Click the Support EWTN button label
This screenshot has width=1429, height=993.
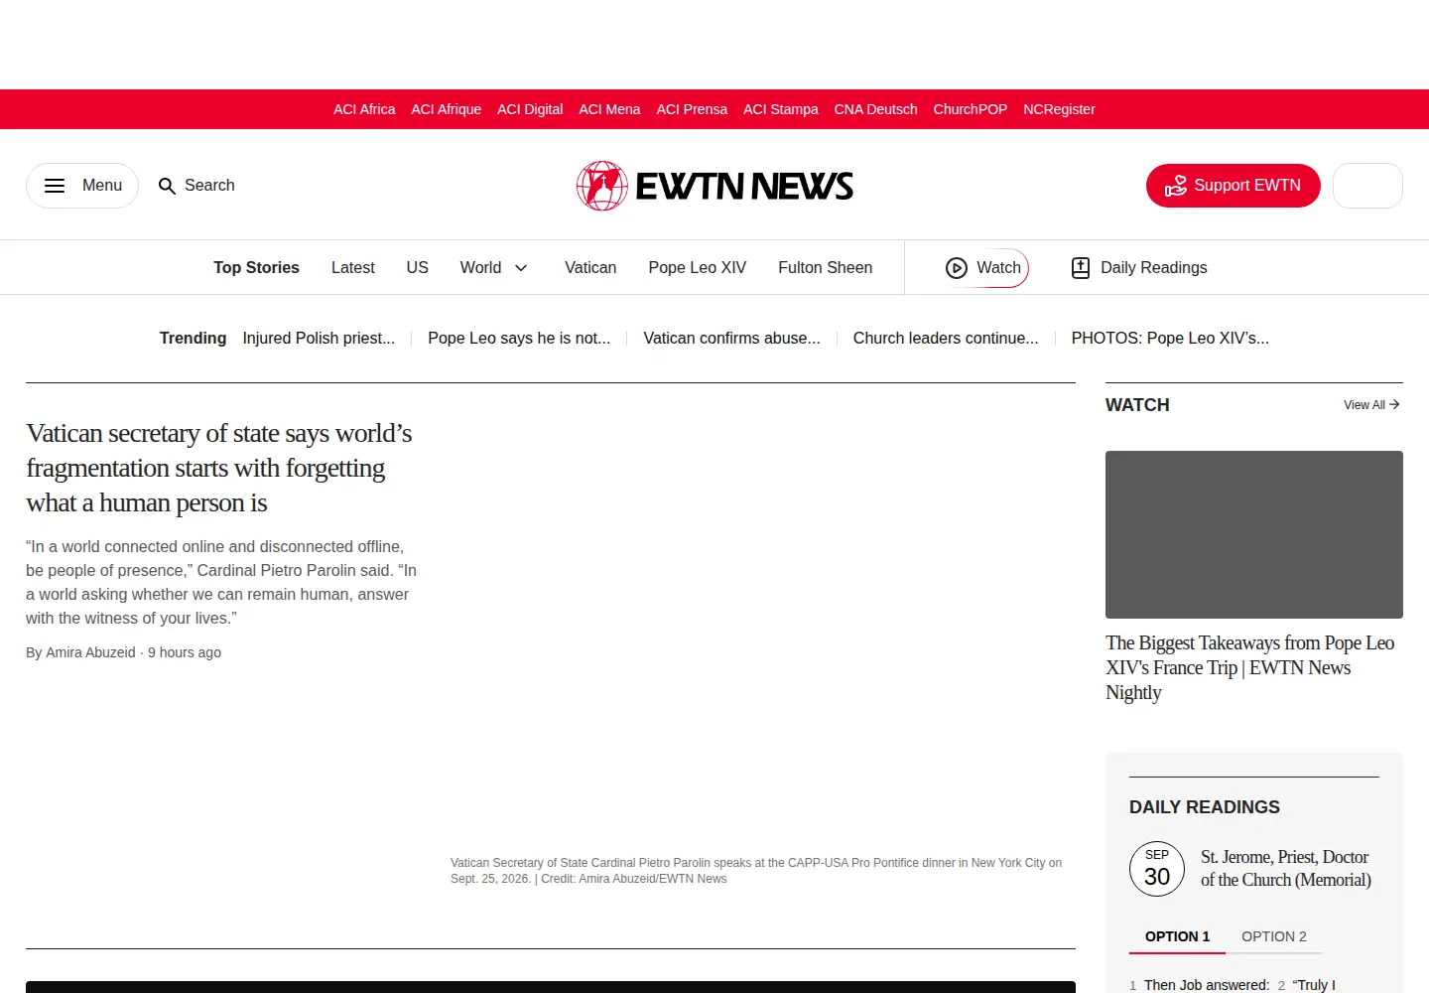(x=1247, y=186)
